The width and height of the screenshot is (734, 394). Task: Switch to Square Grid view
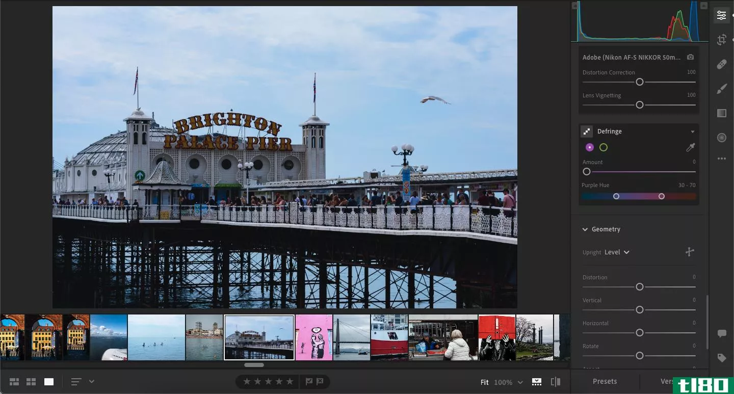pos(31,381)
